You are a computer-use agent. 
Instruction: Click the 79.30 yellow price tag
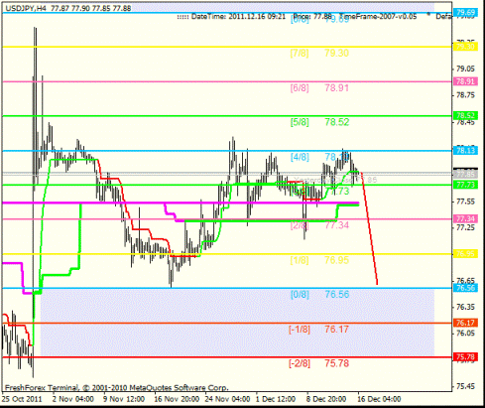[465, 47]
